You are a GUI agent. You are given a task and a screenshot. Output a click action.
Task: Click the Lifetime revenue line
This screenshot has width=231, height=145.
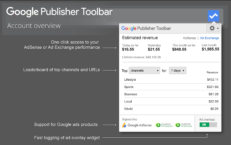[141, 57]
